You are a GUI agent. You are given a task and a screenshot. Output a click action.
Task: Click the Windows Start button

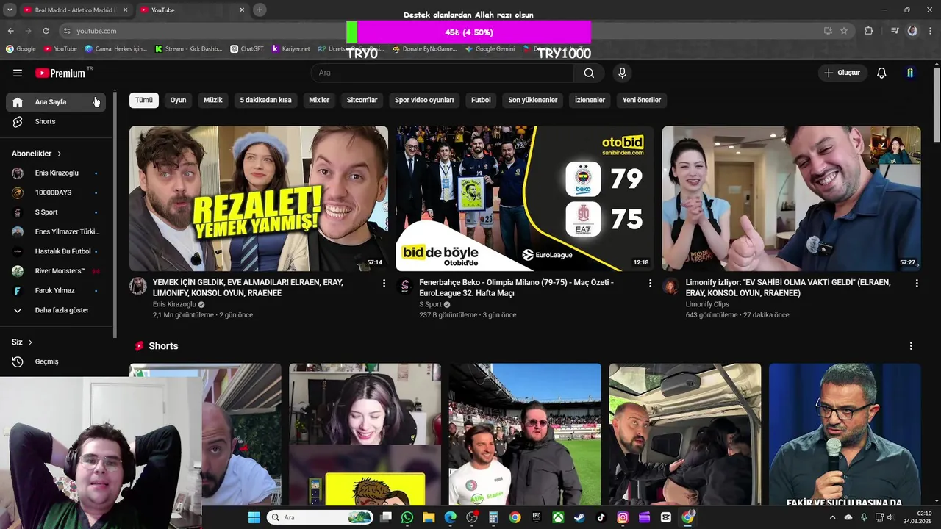(254, 517)
